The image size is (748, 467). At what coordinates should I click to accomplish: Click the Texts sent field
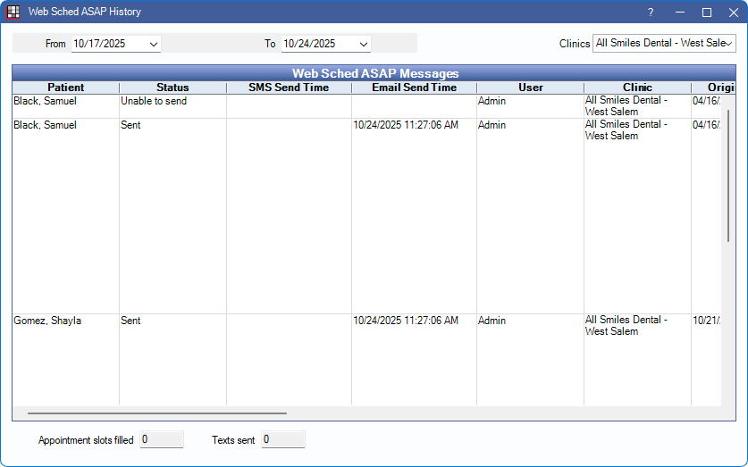282,439
